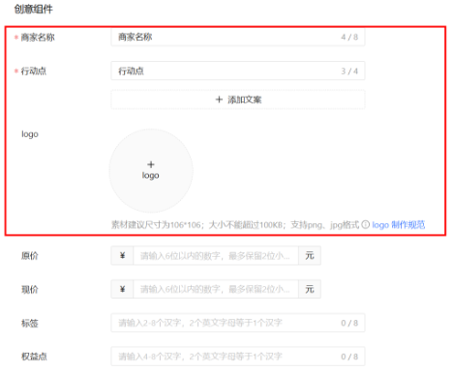This screenshot has width=453, height=372.
Task: Click the 现价 price input field
Action: [216, 289]
